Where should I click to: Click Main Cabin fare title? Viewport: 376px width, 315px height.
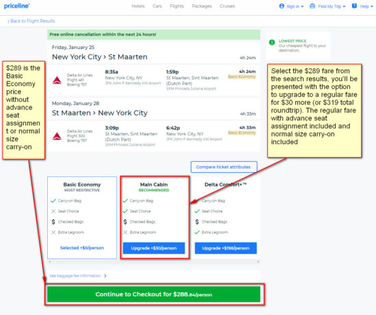point(154,184)
